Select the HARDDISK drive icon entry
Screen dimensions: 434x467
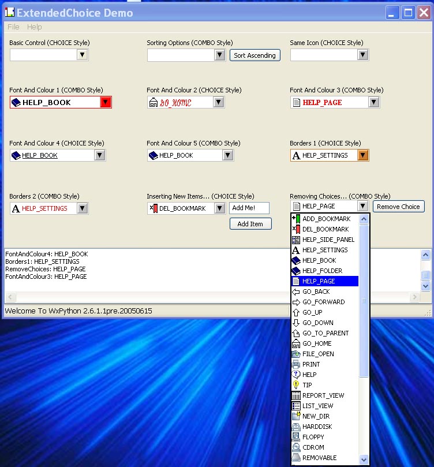(296, 427)
